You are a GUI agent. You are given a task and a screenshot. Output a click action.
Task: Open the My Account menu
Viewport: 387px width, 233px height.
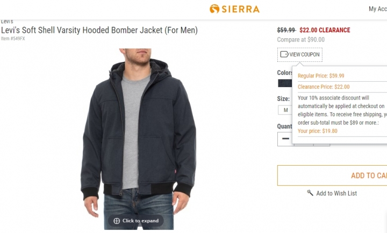tap(378, 9)
